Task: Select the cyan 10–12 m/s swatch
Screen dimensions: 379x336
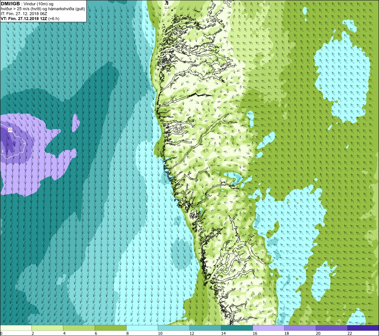Action: tap(174, 328)
